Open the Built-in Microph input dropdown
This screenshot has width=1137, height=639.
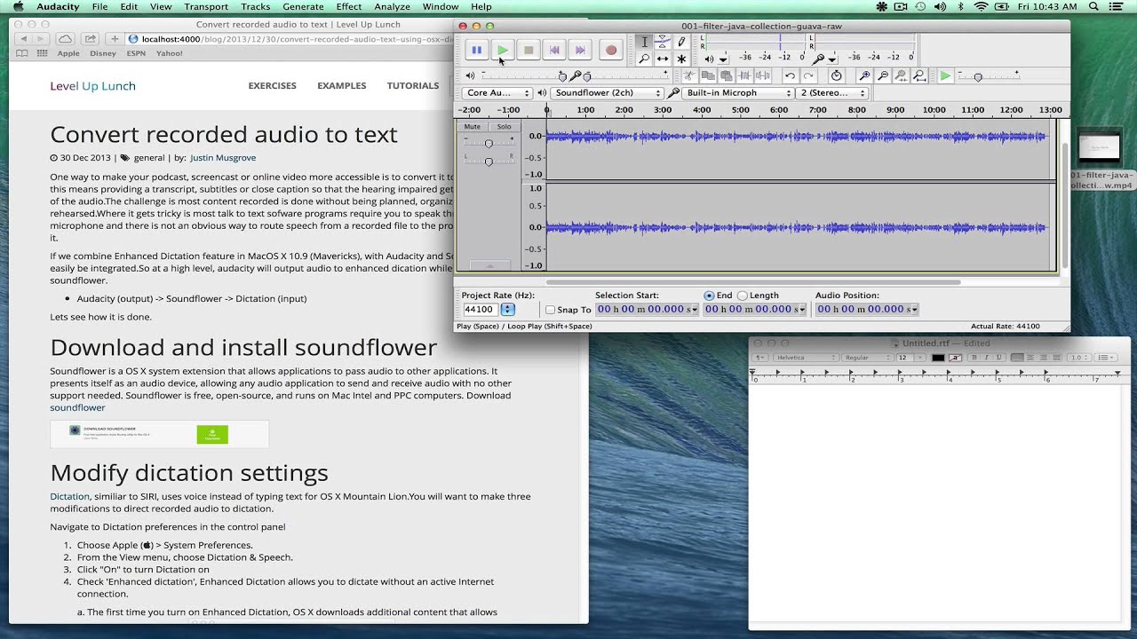pos(737,93)
